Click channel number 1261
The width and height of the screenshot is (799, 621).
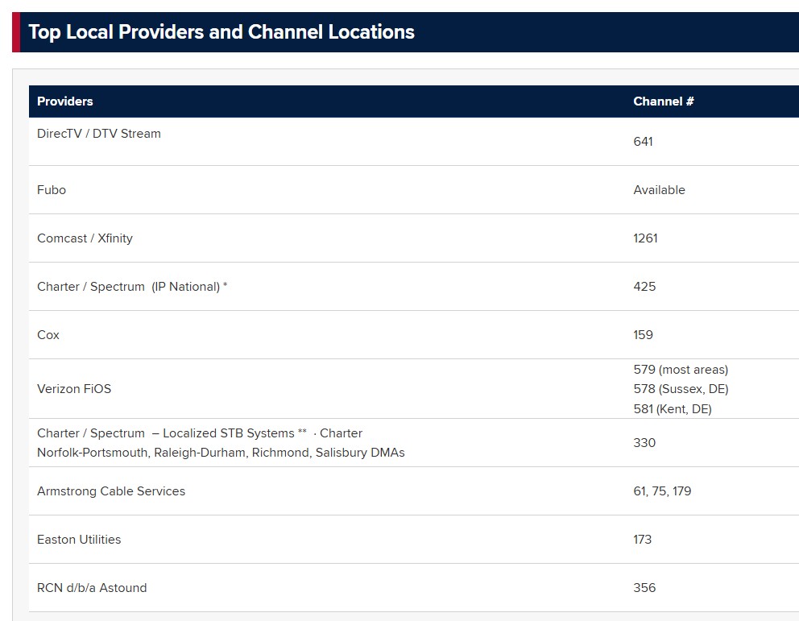pyautogui.click(x=645, y=238)
